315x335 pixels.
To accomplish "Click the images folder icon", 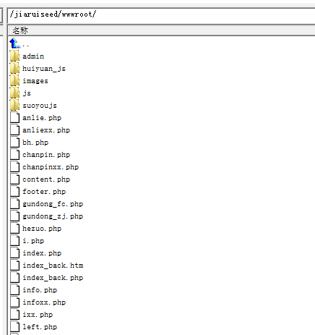I will pyautogui.click(x=14, y=81).
